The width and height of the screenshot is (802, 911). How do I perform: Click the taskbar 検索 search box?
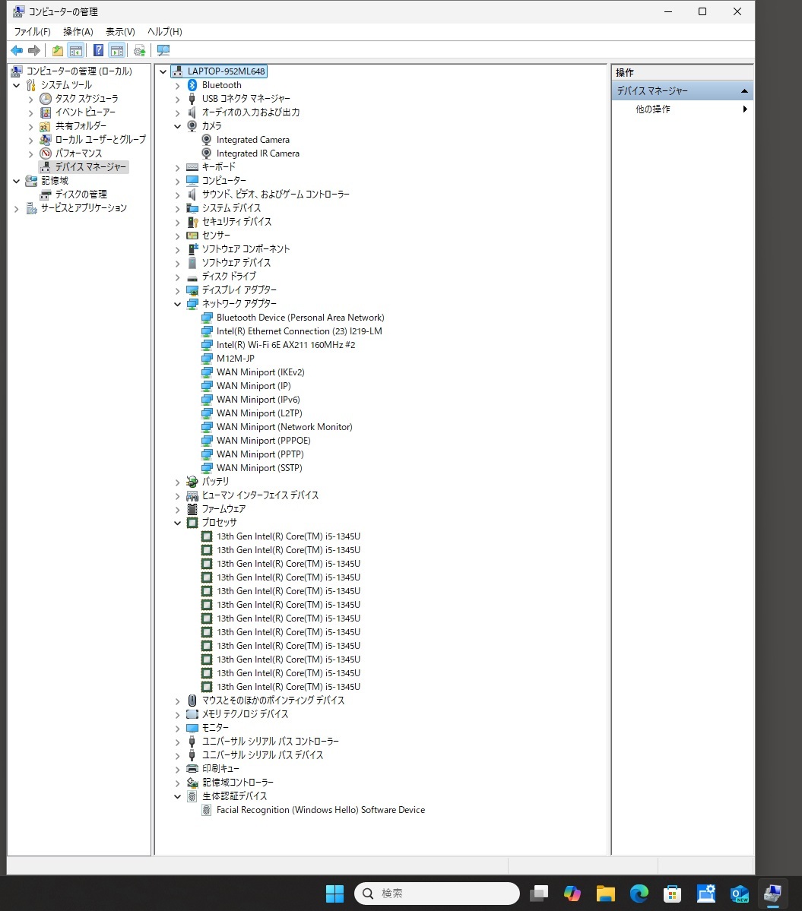(x=437, y=894)
